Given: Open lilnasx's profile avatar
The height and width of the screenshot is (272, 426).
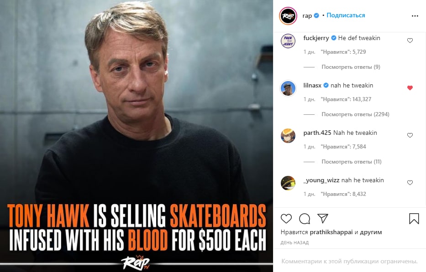Looking at the screenshot, I should [288, 88].
